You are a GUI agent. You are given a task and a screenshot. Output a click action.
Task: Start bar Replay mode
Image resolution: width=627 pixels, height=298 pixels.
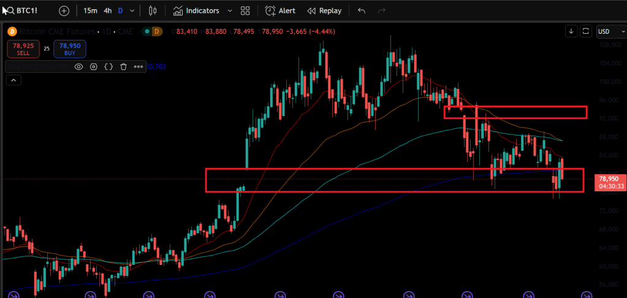tap(324, 10)
